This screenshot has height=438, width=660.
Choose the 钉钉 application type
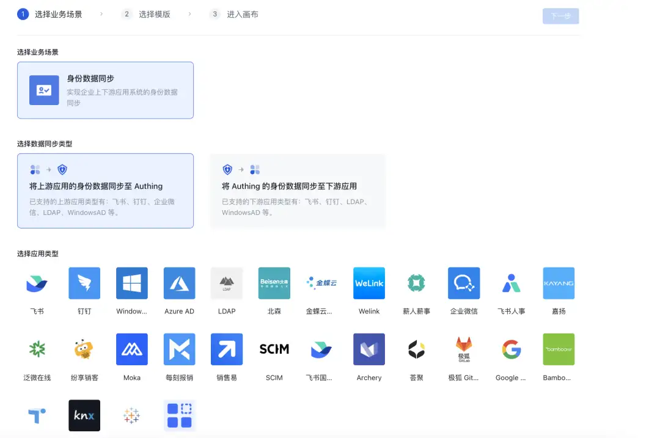[x=84, y=283]
